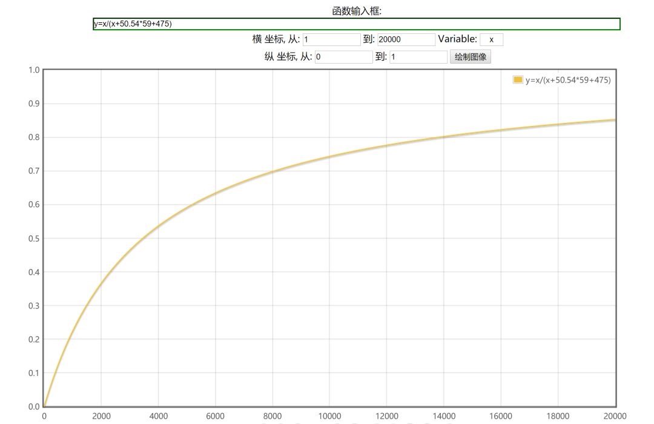Click the x-axis tick label 10000
The image size is (654, 424).
coord(329,416)
